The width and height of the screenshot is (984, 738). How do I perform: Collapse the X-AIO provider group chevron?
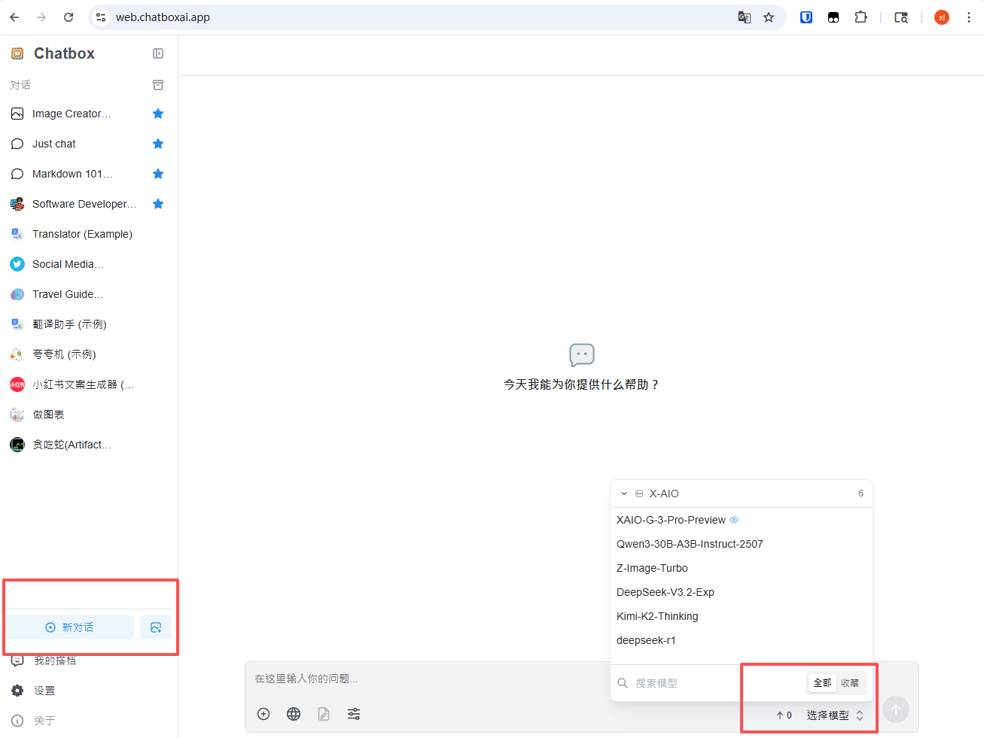coord(624,494)
